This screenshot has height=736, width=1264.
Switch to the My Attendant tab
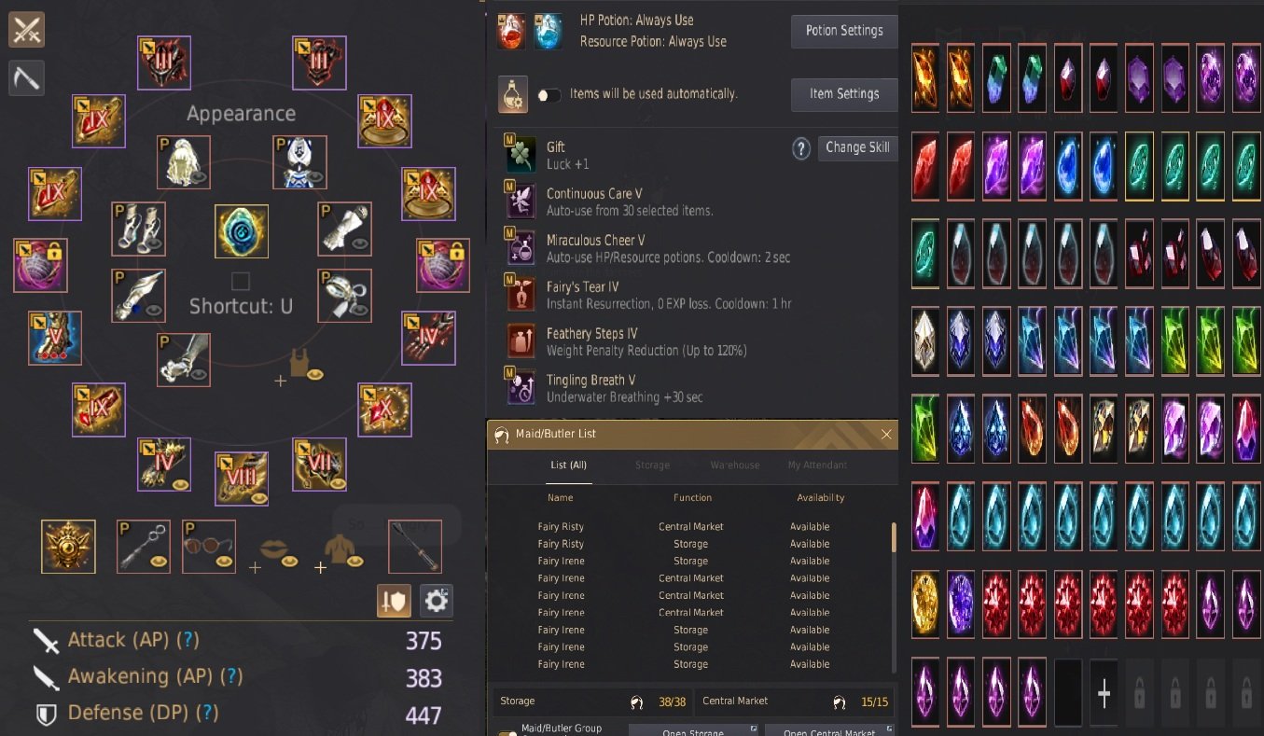coord(817,465)
